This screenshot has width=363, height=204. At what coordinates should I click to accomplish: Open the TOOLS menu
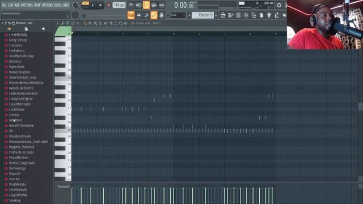tap(58, 5)
